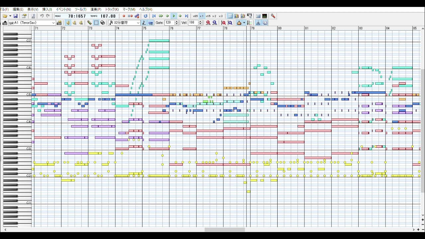Click the red vertical zoom magnifier
425x239 pixels.
pyautogui.click(x=223, y=23)
